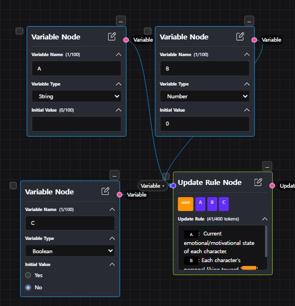Viewport: 295px width, 306px height.
Task: Collapse Variable Type section of node C
Action: pyautogui.click(x=112, y=238)
